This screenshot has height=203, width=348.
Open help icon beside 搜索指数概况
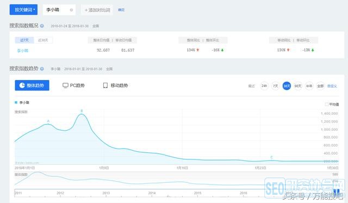(x=42, y=26)
